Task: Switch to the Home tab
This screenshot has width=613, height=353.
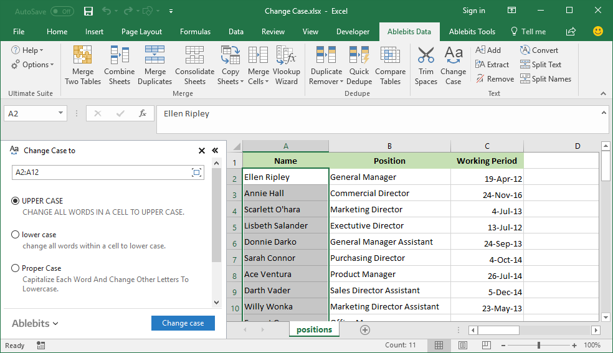Action: pyautogui.click(x=57, y=32)
